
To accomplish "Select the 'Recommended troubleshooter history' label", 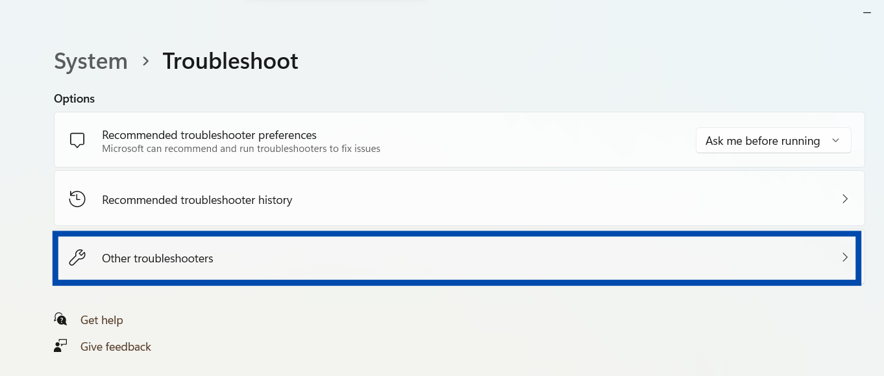I will coord(197,200).
